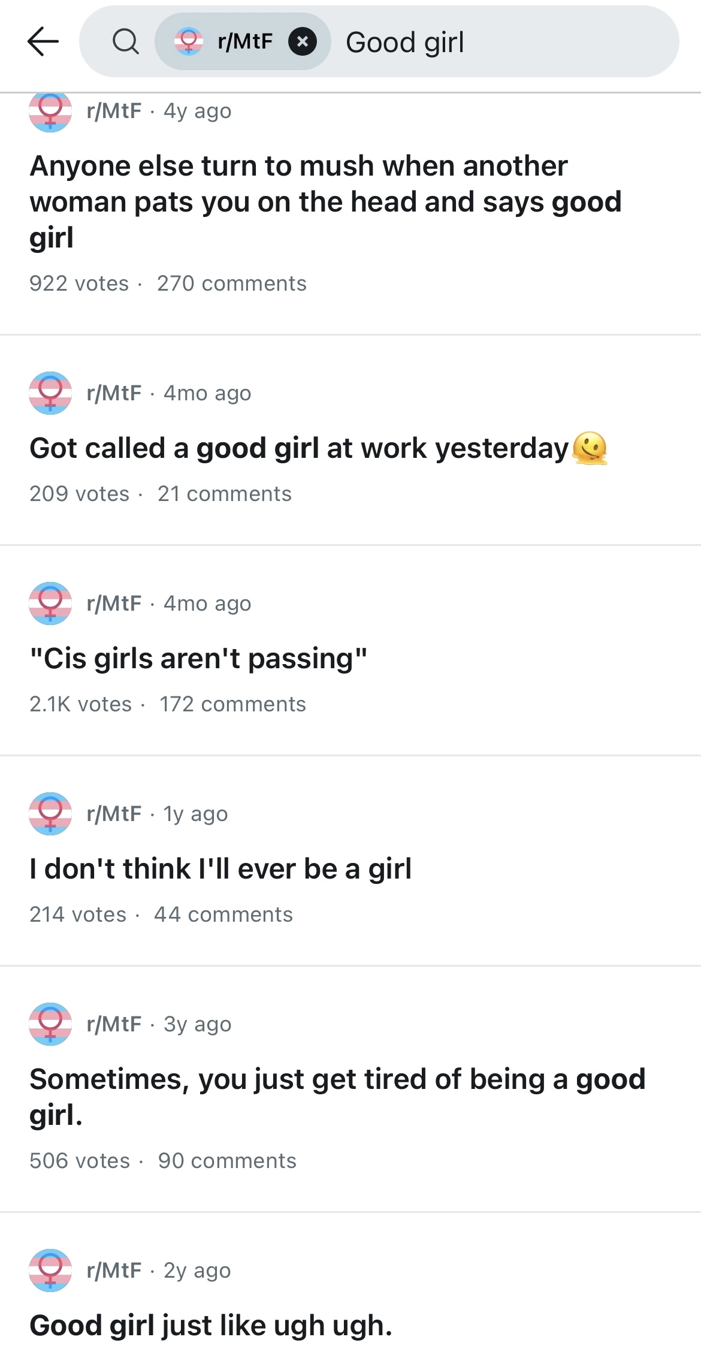Screen dimensions: 701x1361
Task: Click the melting face emoji
Action: coord(590,448)
